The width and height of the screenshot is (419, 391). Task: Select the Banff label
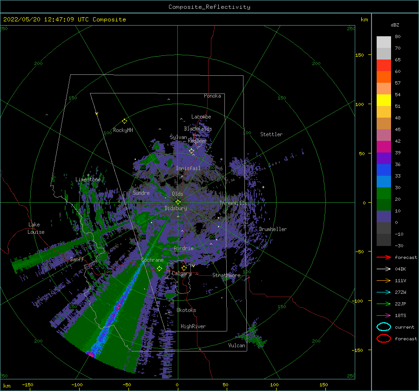pos(77,259)
